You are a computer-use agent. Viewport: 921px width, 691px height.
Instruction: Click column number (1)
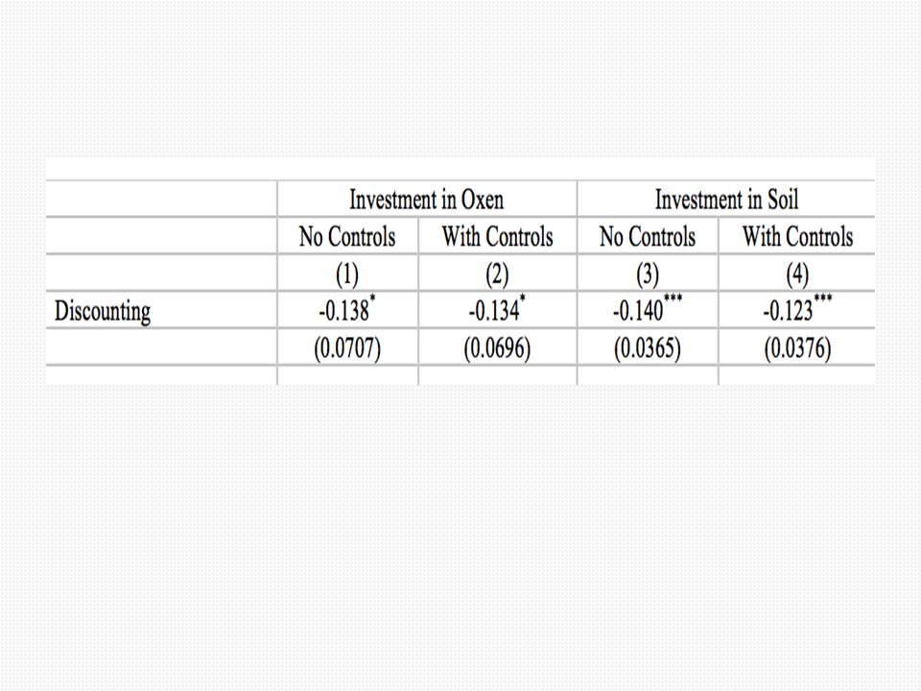pos(347,274)
